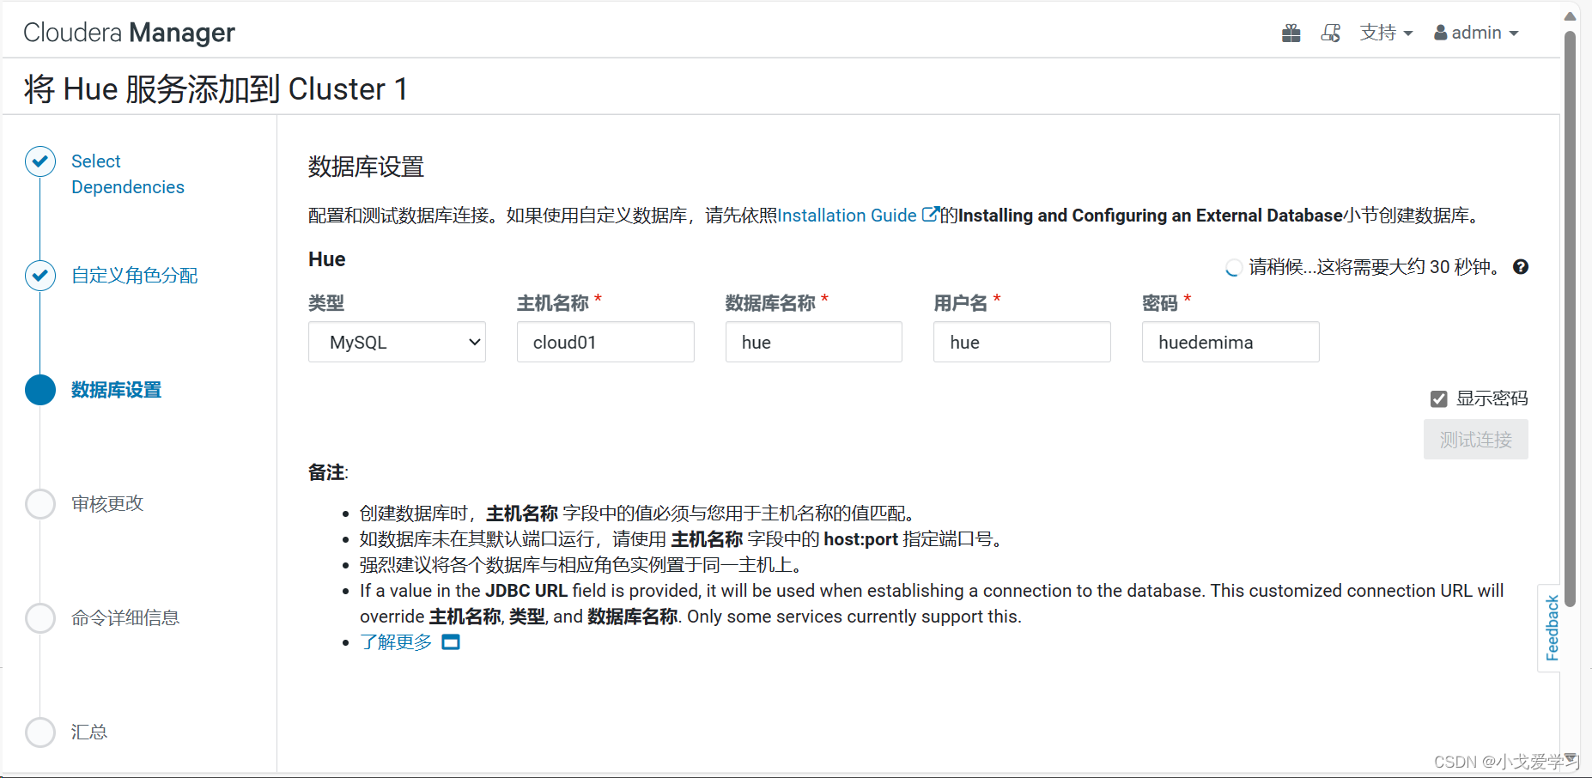This screenshot has height=778, width=1592.
Task: Select the 命令详细信息 step label
Action: tap(125, 618)
